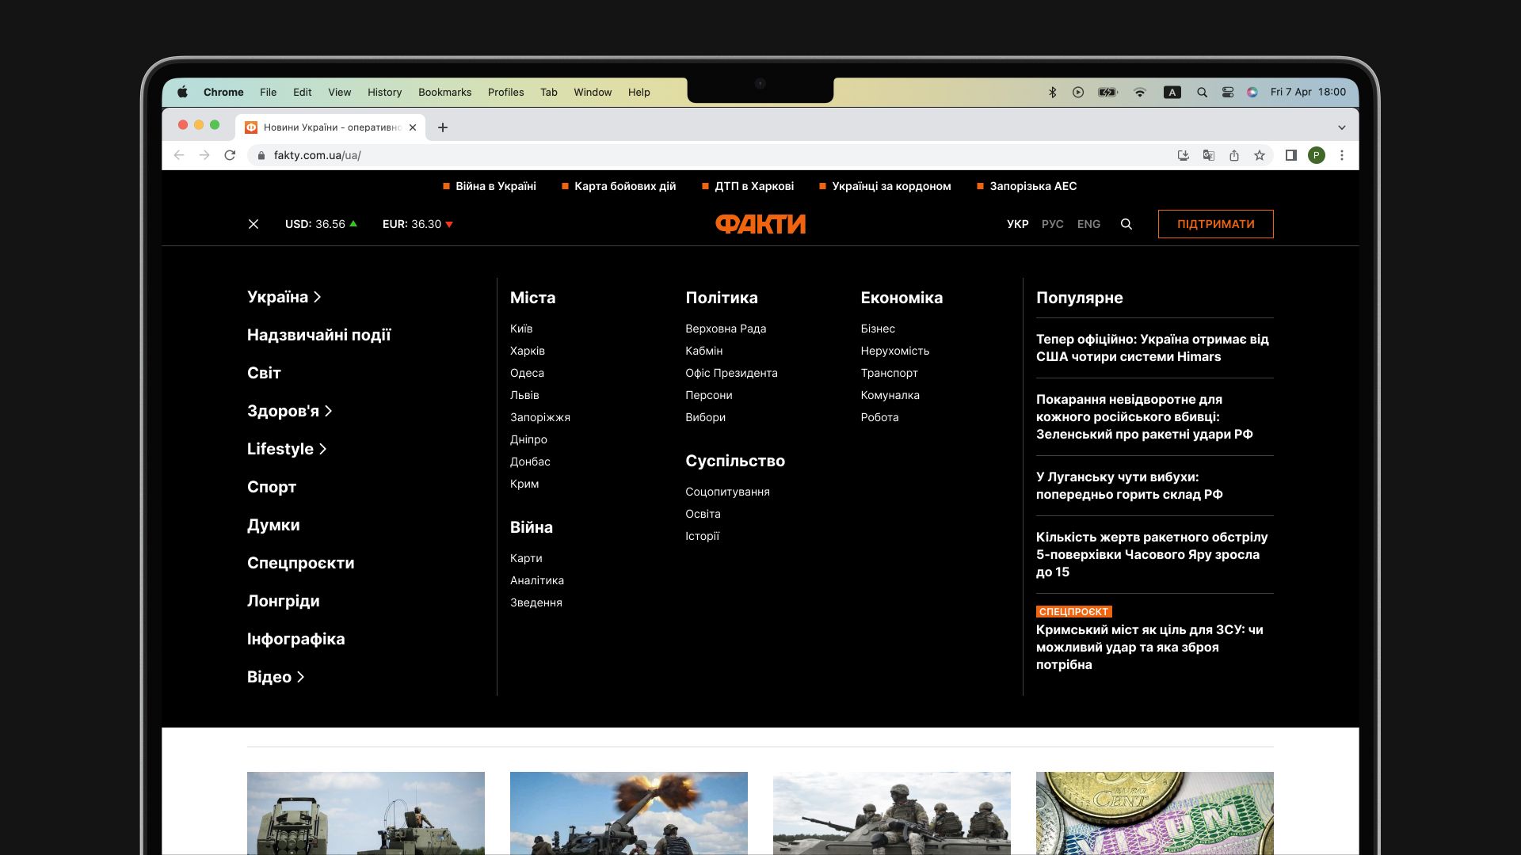Click the translate page icon
This screenshot has height=855, width=1521.
click(x=1209, y=155)
